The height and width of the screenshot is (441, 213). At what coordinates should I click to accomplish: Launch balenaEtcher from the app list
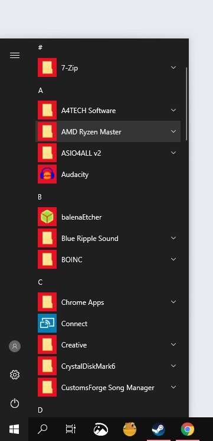coord(108,217)
